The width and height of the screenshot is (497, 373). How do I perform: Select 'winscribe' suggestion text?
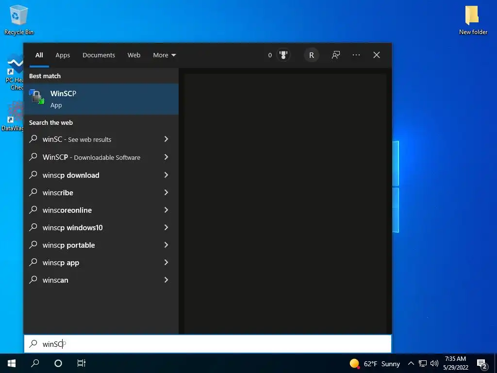tap(58, 192)
